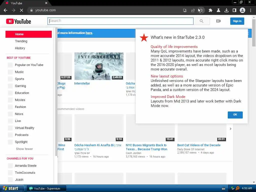Click in the YouTube Search field
The image size is (256, 192).
coord(120,21)
